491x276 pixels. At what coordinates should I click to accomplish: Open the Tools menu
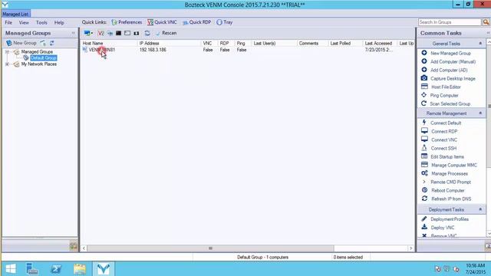click(41, 22)
